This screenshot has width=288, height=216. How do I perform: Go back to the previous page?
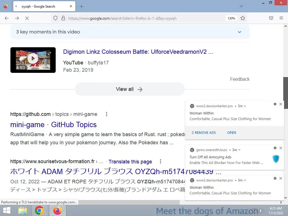click(7, 18)
